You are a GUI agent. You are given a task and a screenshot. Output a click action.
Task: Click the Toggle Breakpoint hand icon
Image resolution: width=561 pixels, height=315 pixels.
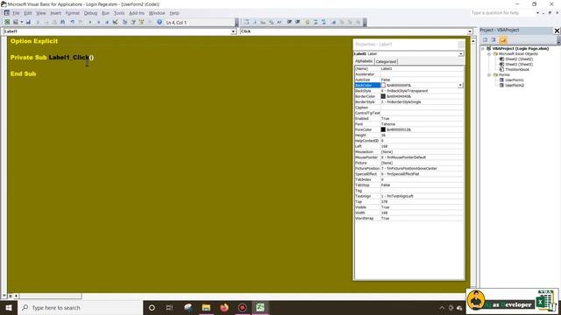tap(307, 22)
